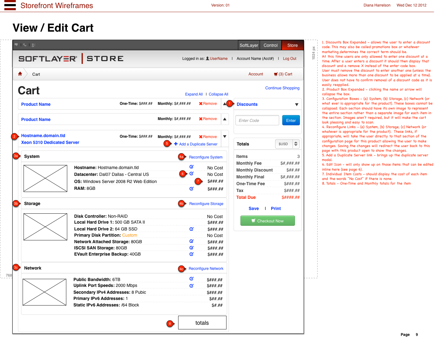Click the phone icon in top bar
Image resolution: width=435 pixels, height=339 pixels.
coord(25,45)
